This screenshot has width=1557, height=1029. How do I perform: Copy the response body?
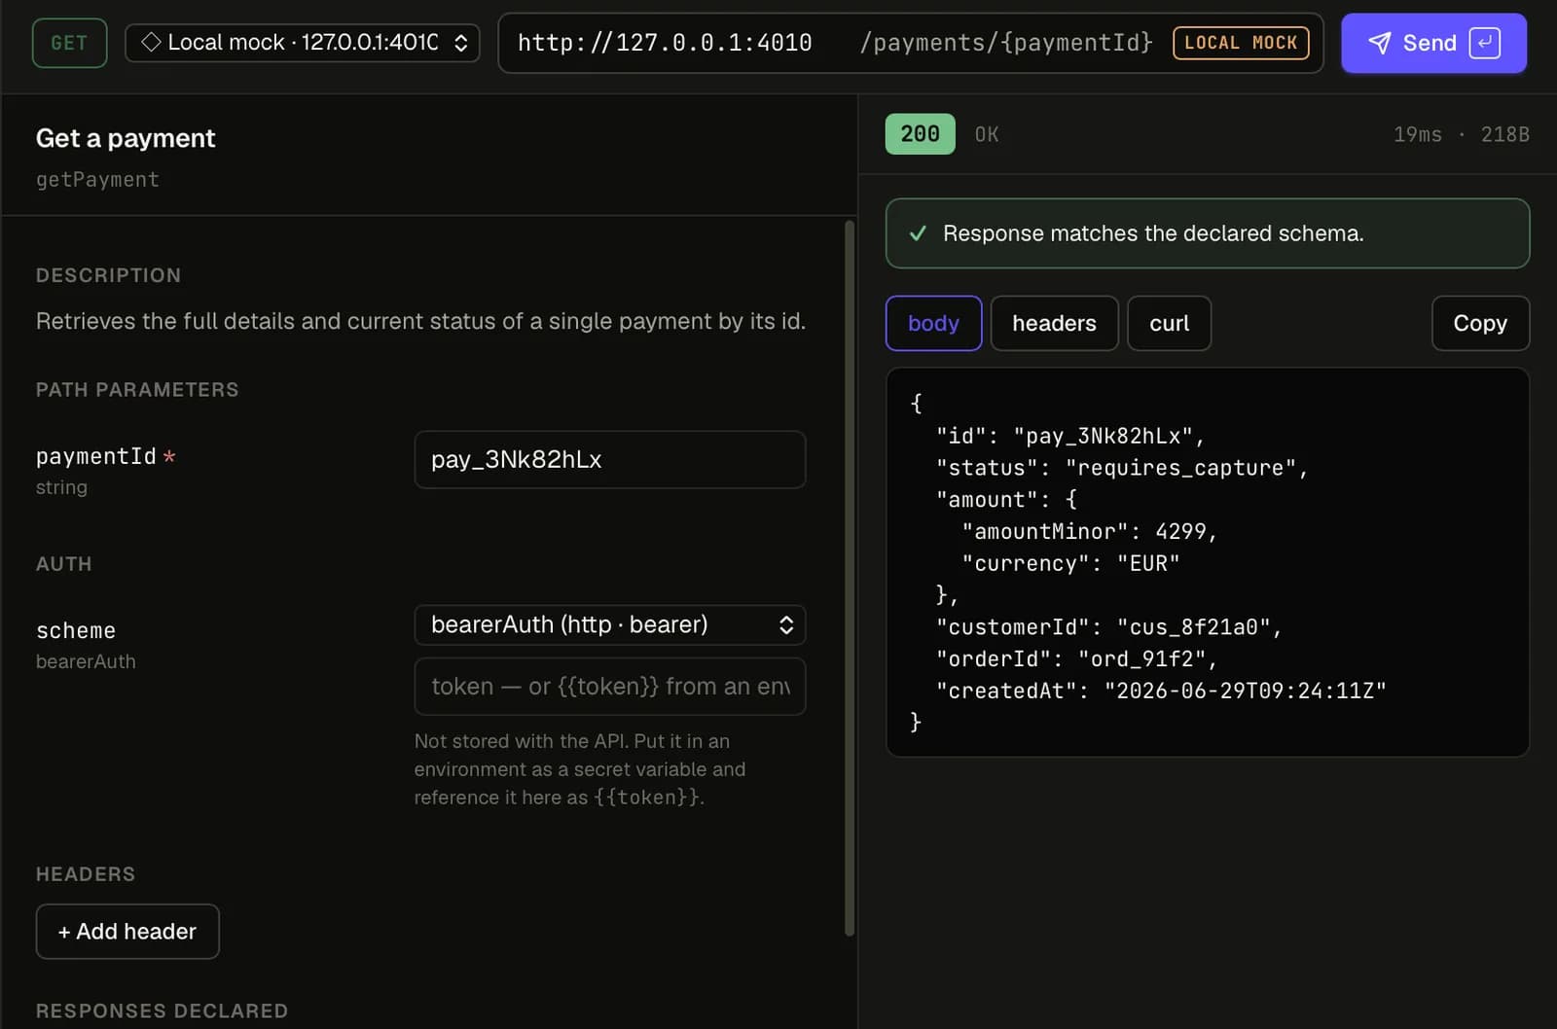tap(1480, 323)
